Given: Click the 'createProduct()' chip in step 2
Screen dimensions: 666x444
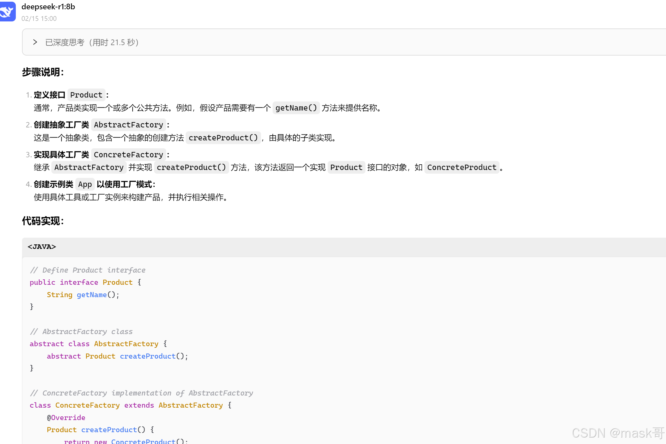Looking at the screenshot, I should point(223,138).
